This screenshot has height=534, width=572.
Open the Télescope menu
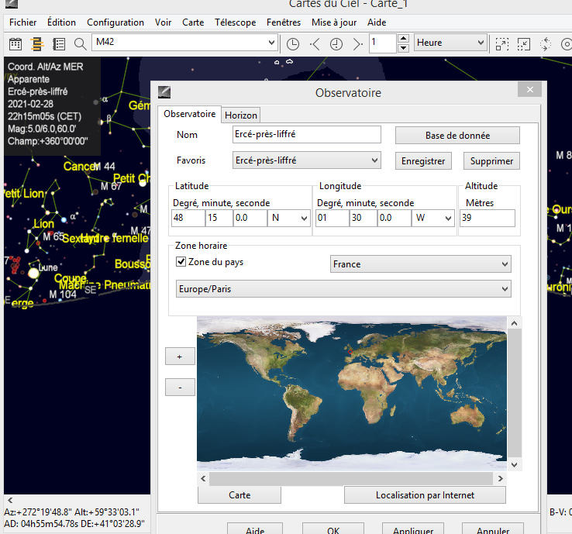pos(235,22)
